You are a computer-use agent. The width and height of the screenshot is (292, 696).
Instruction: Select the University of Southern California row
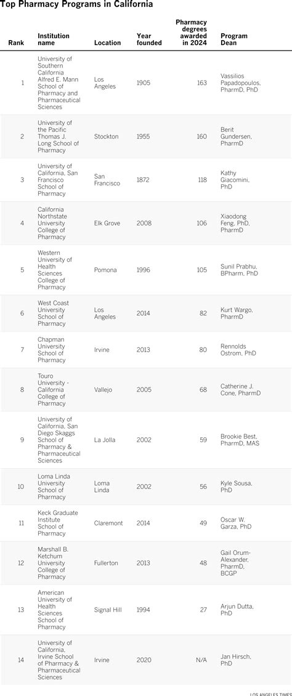tap(146, 83)
